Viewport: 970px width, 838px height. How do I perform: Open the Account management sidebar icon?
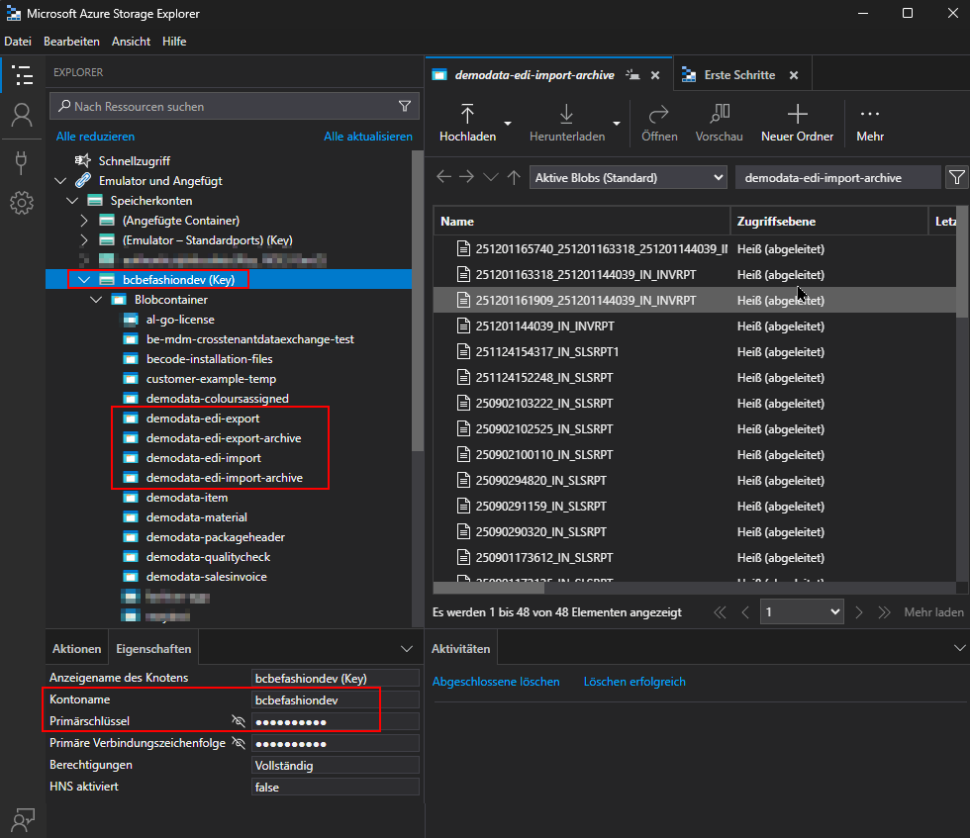(21, 116)
